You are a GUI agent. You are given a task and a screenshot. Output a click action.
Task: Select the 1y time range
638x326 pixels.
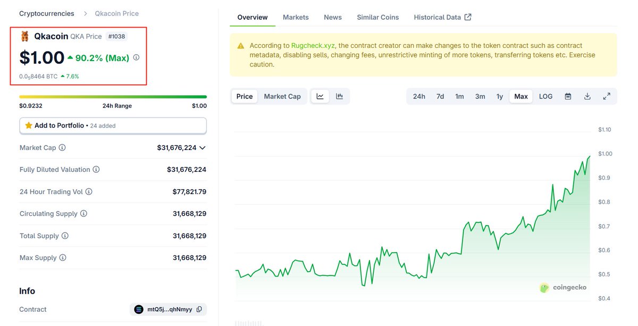[x=500, y=96]
